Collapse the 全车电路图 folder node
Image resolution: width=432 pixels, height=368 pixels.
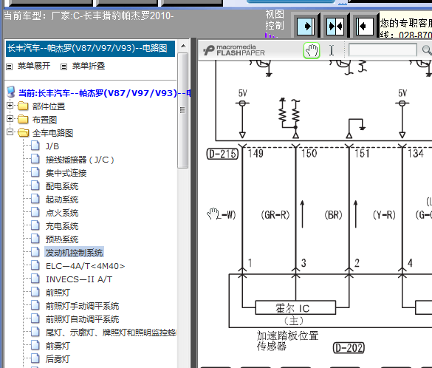pos(10,132)
